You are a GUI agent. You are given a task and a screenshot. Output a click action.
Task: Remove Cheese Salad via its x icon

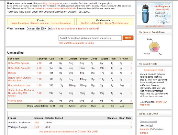pyautogui.click(x=131, y=101)
